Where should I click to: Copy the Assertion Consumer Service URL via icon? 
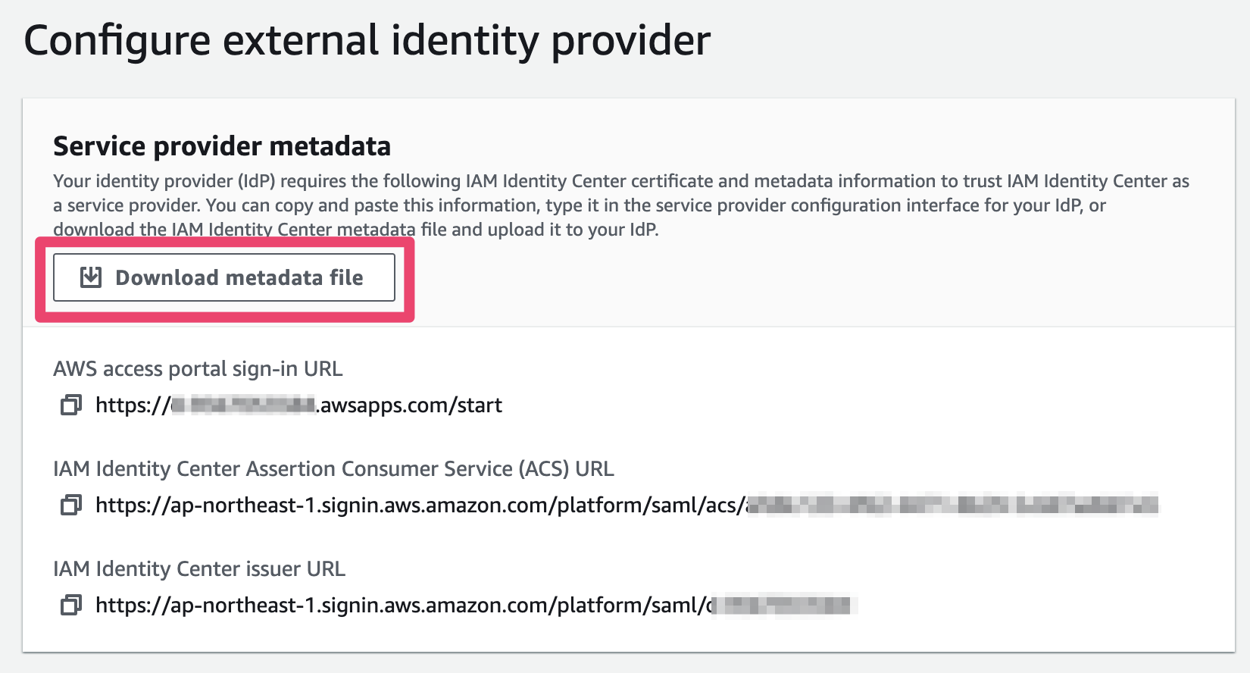[x=71, y=505]
